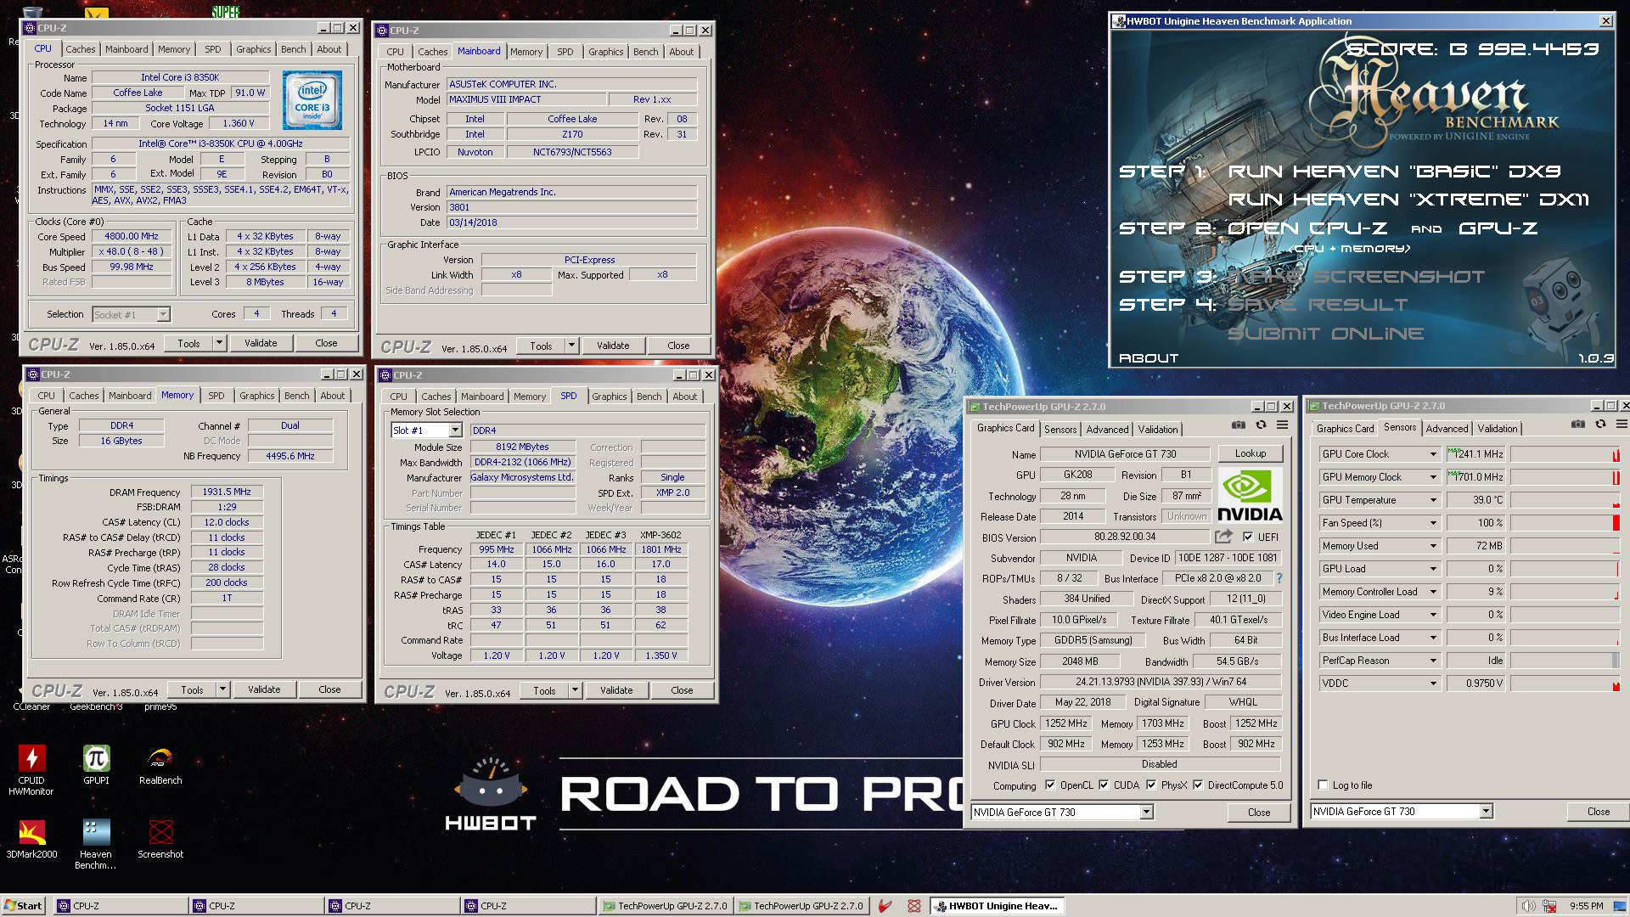Launch Heaven Benchmark desktop shortcut
Image resolution: width=1630 pixels, height=917 pixels.
(96, 844)
